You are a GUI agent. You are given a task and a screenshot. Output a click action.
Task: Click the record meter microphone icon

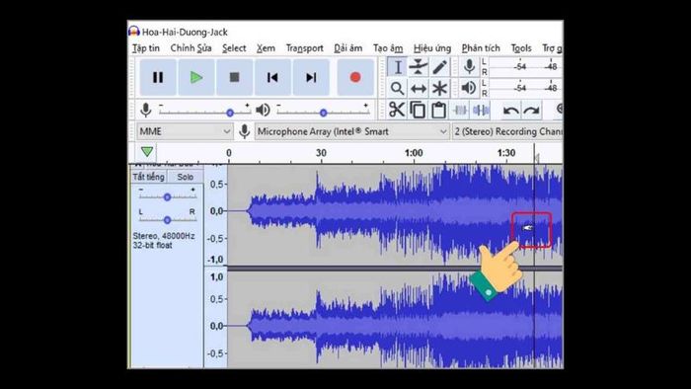(469, 67)
